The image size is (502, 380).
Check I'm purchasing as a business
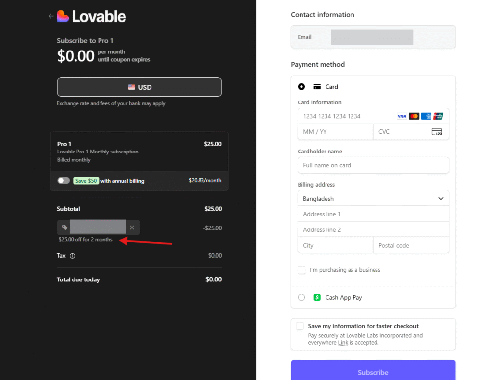pos(301,270)
